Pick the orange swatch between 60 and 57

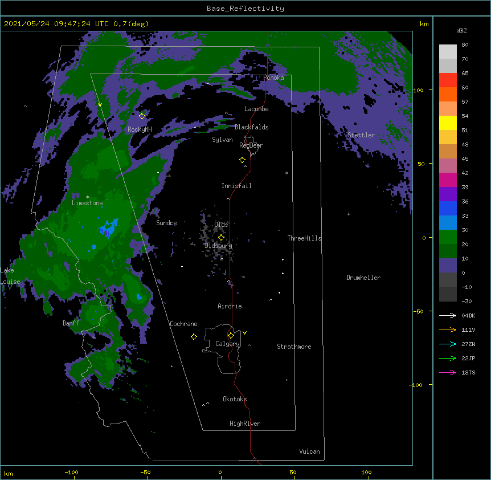click(x=448, y=94)
